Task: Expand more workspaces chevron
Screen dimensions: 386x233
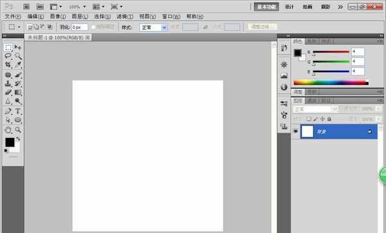Action: point(340,7)
